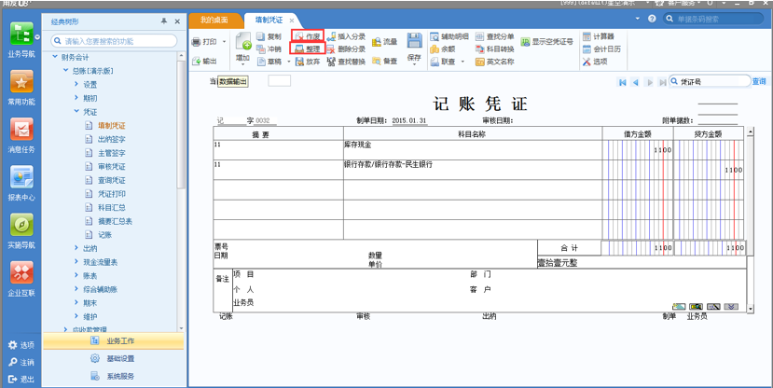The width and height of the screenshot is (773, 388).
Task: Expand the 出纳 tree node
Action: (x=76, y=247)
